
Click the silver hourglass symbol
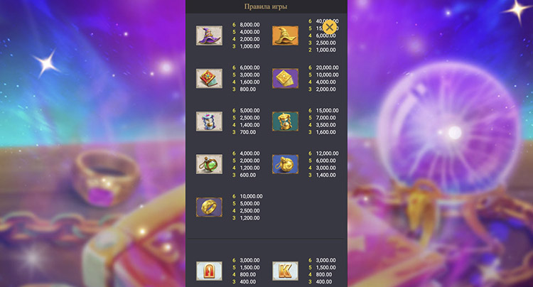209,121
